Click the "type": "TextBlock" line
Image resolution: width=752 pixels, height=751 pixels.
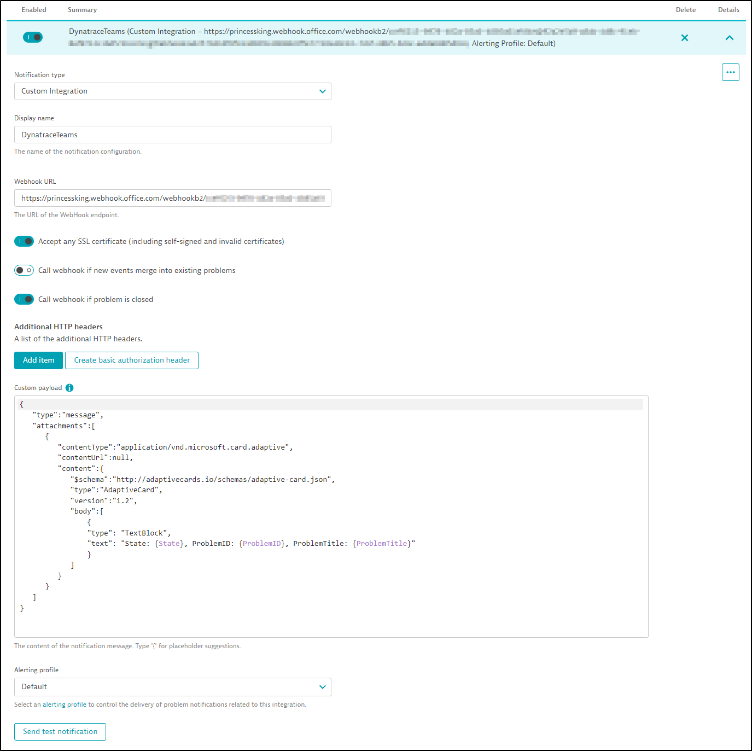point(129,533)
